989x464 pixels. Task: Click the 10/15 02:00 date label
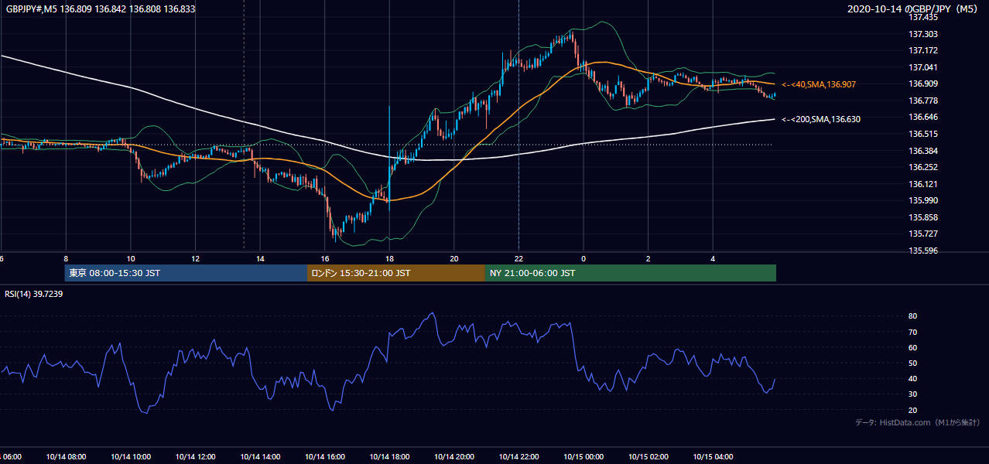point(648,457)
